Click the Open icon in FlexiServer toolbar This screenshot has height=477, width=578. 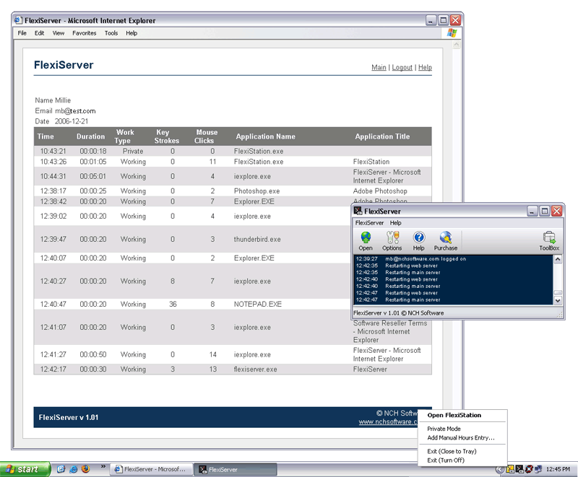click(366, 240)
